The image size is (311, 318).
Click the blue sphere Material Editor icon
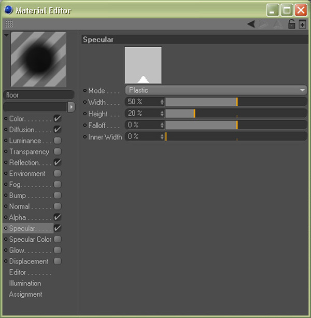(8, 10)
